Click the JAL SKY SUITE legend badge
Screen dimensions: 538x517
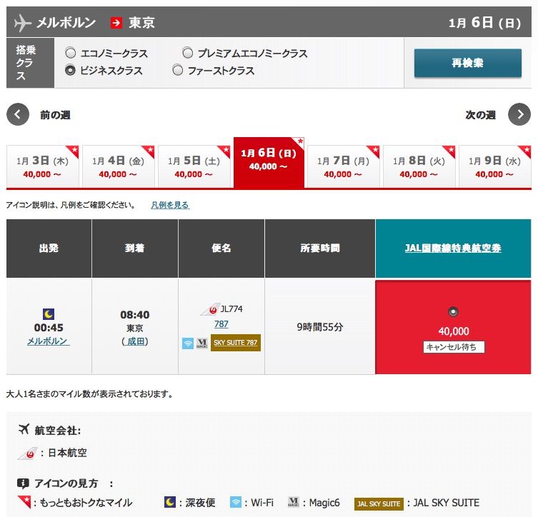(x=379, y=503)
